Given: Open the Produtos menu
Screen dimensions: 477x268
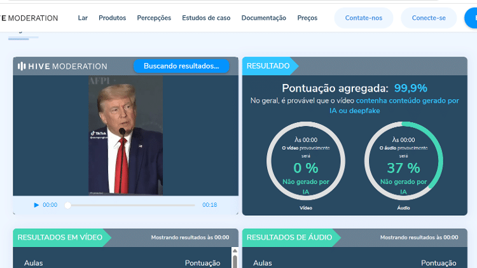Looking at the screenshot, I should tap(112, 18).
